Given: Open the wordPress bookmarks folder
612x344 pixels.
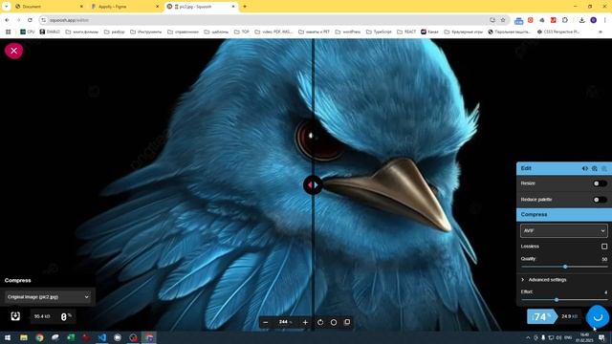Looking at the screenshot, I should pyautogui.click(x=348, y=32).
